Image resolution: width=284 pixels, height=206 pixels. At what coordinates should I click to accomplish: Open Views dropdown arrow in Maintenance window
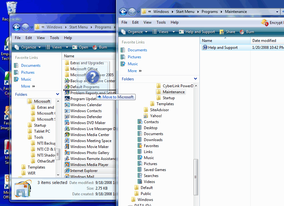tap(174, 32)
